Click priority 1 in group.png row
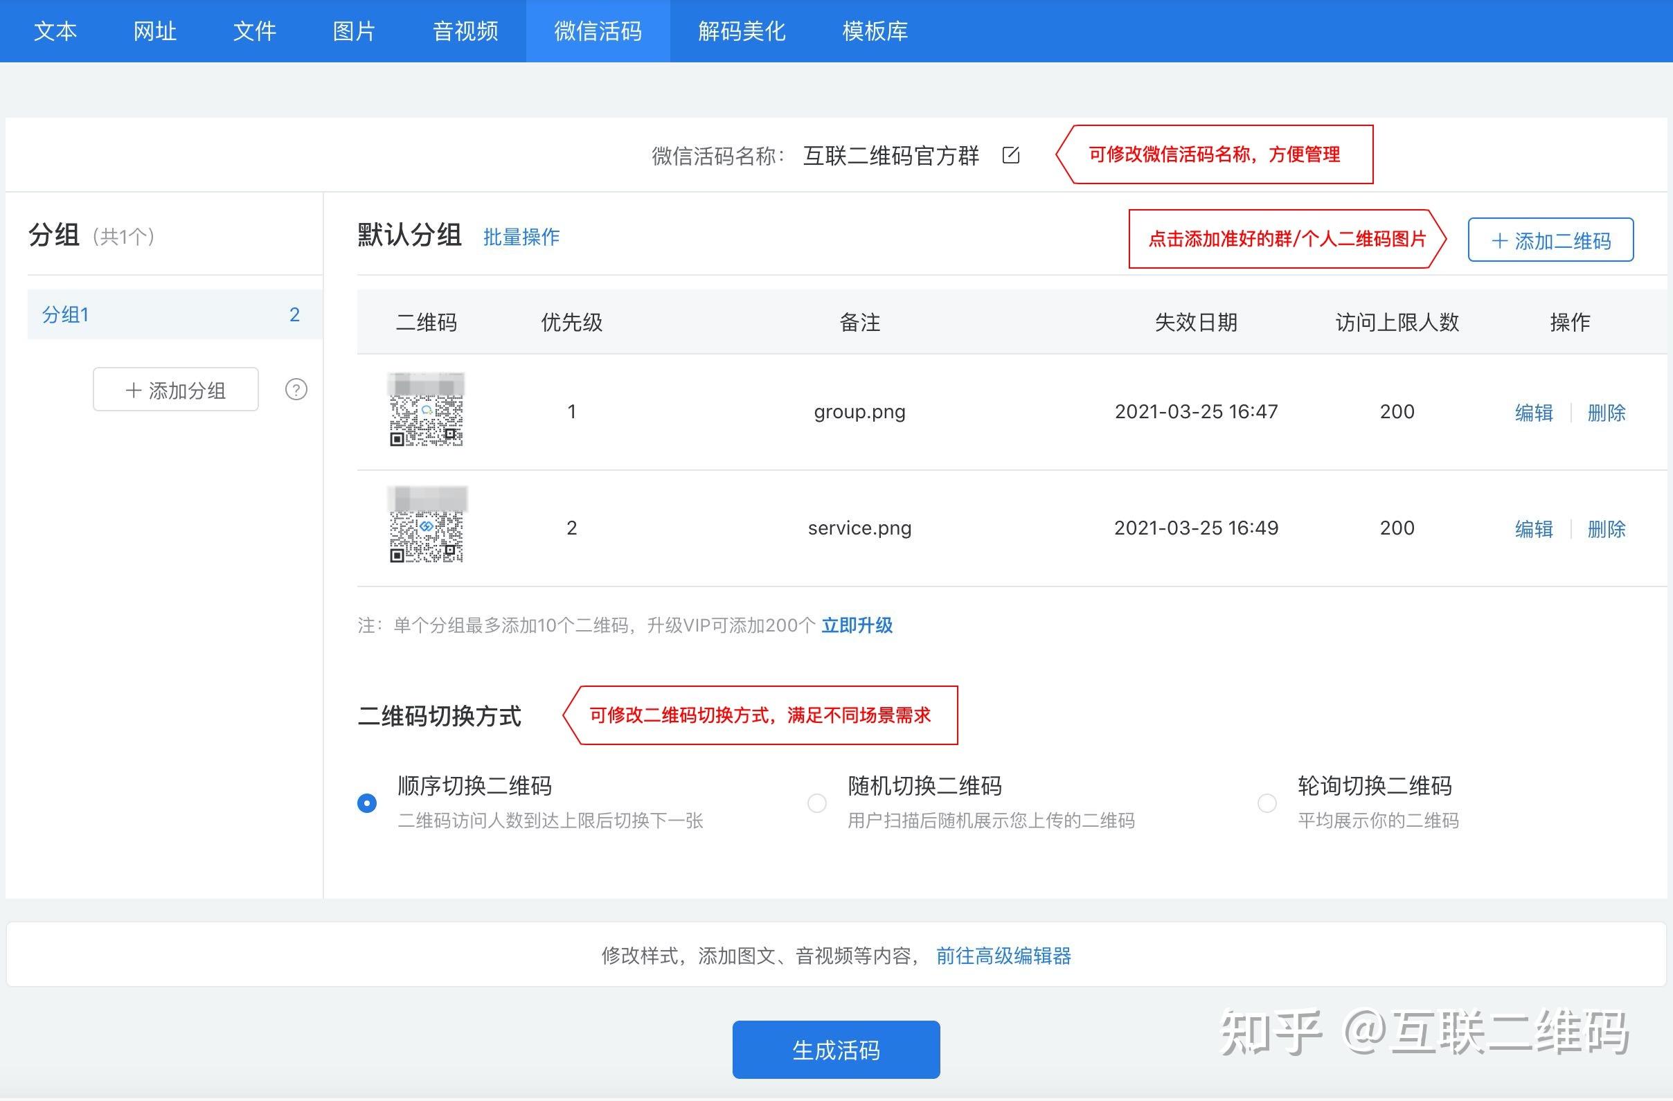 coord(571,411)
